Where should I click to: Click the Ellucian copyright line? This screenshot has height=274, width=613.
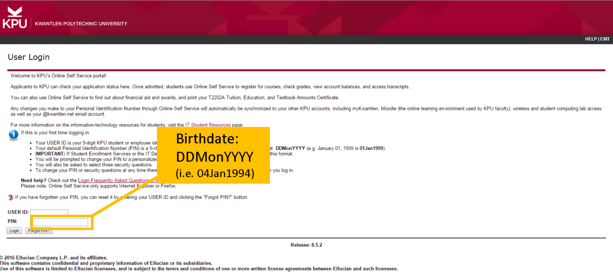click(x=54, y=258)
